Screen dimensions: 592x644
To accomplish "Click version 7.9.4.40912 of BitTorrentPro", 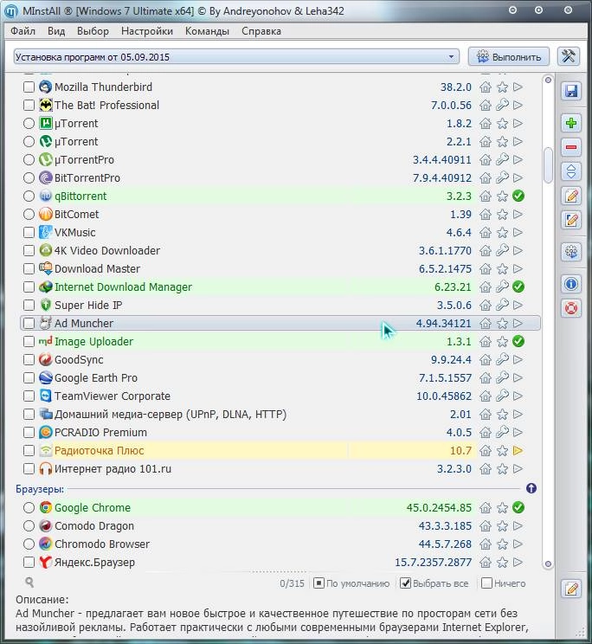I will pyautogui.click(x=441, y=177).
